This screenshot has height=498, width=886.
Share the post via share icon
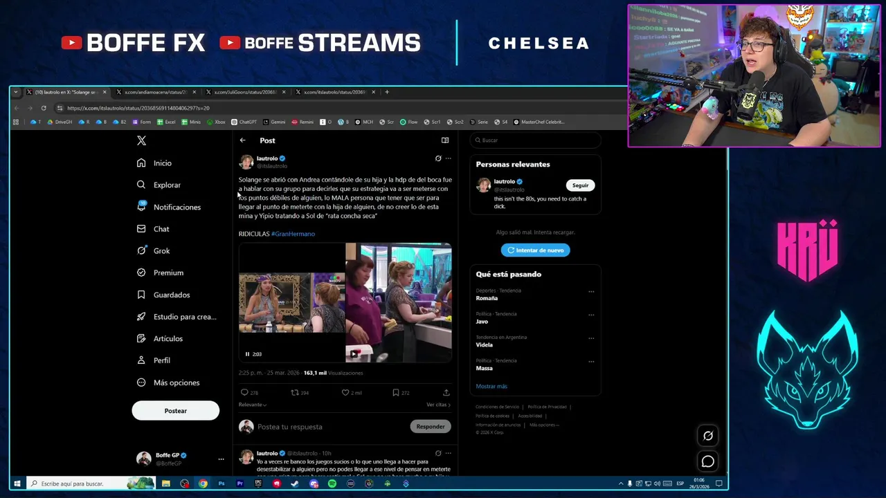(446, 392)
